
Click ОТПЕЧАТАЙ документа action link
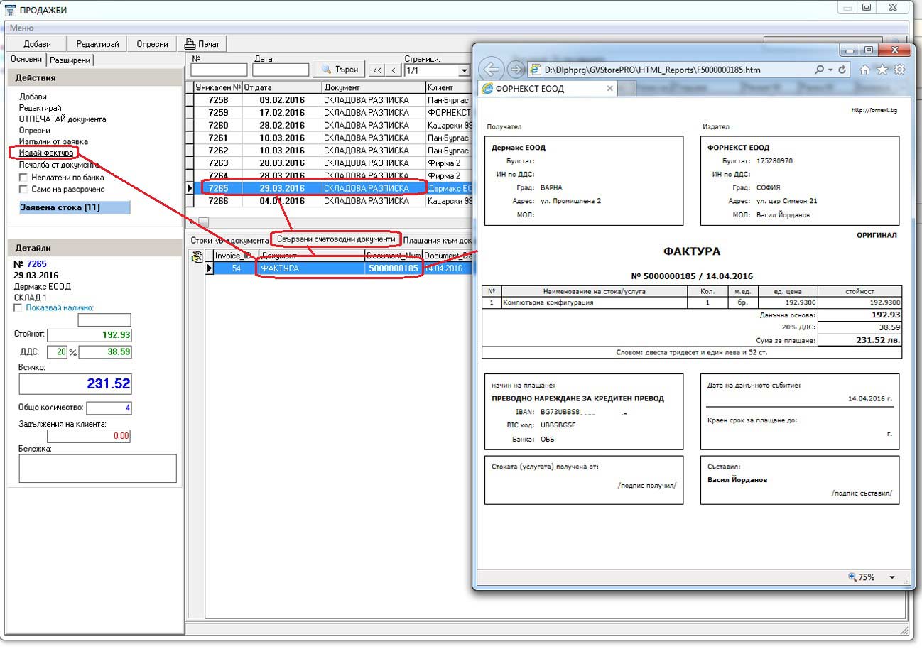63,119
